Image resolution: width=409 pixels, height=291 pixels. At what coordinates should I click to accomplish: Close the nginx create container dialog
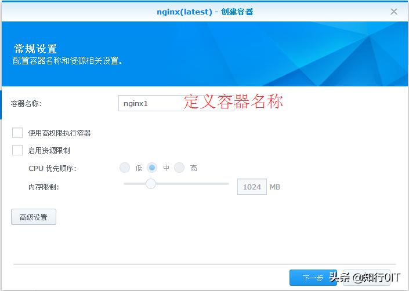pyautogui.click(x=393, y=12)
